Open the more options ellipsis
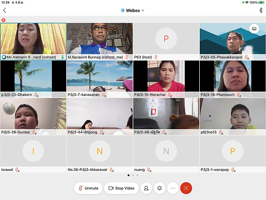 tap(173, 188)
